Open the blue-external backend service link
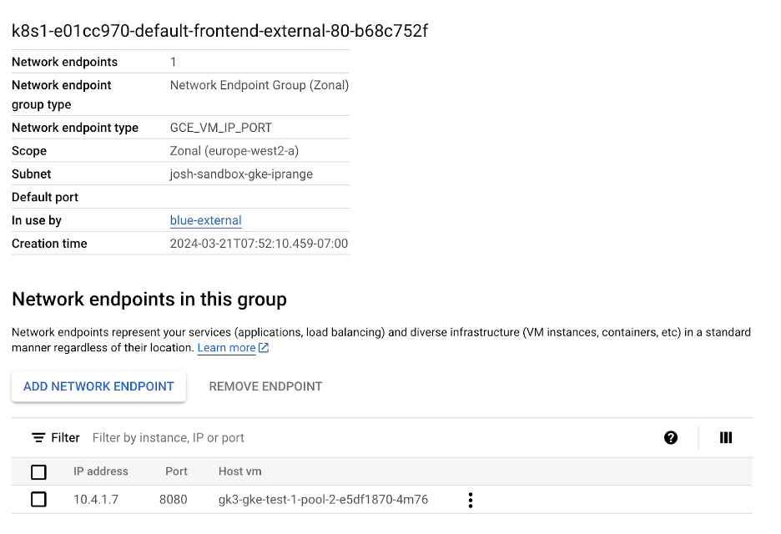 click(205, 220)
